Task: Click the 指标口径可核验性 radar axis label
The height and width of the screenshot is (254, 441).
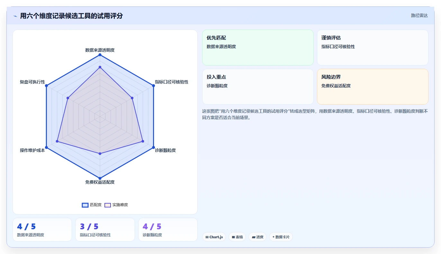Action: click(x=172, y=82)
